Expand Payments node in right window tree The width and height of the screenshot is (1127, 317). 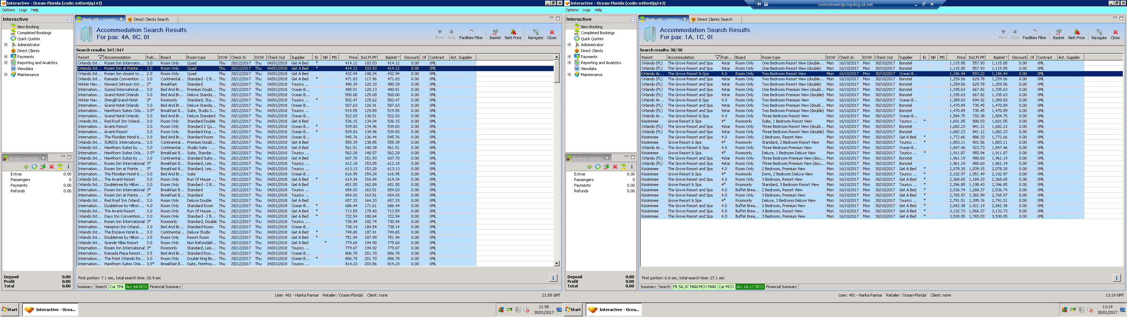tap(569, 57)
